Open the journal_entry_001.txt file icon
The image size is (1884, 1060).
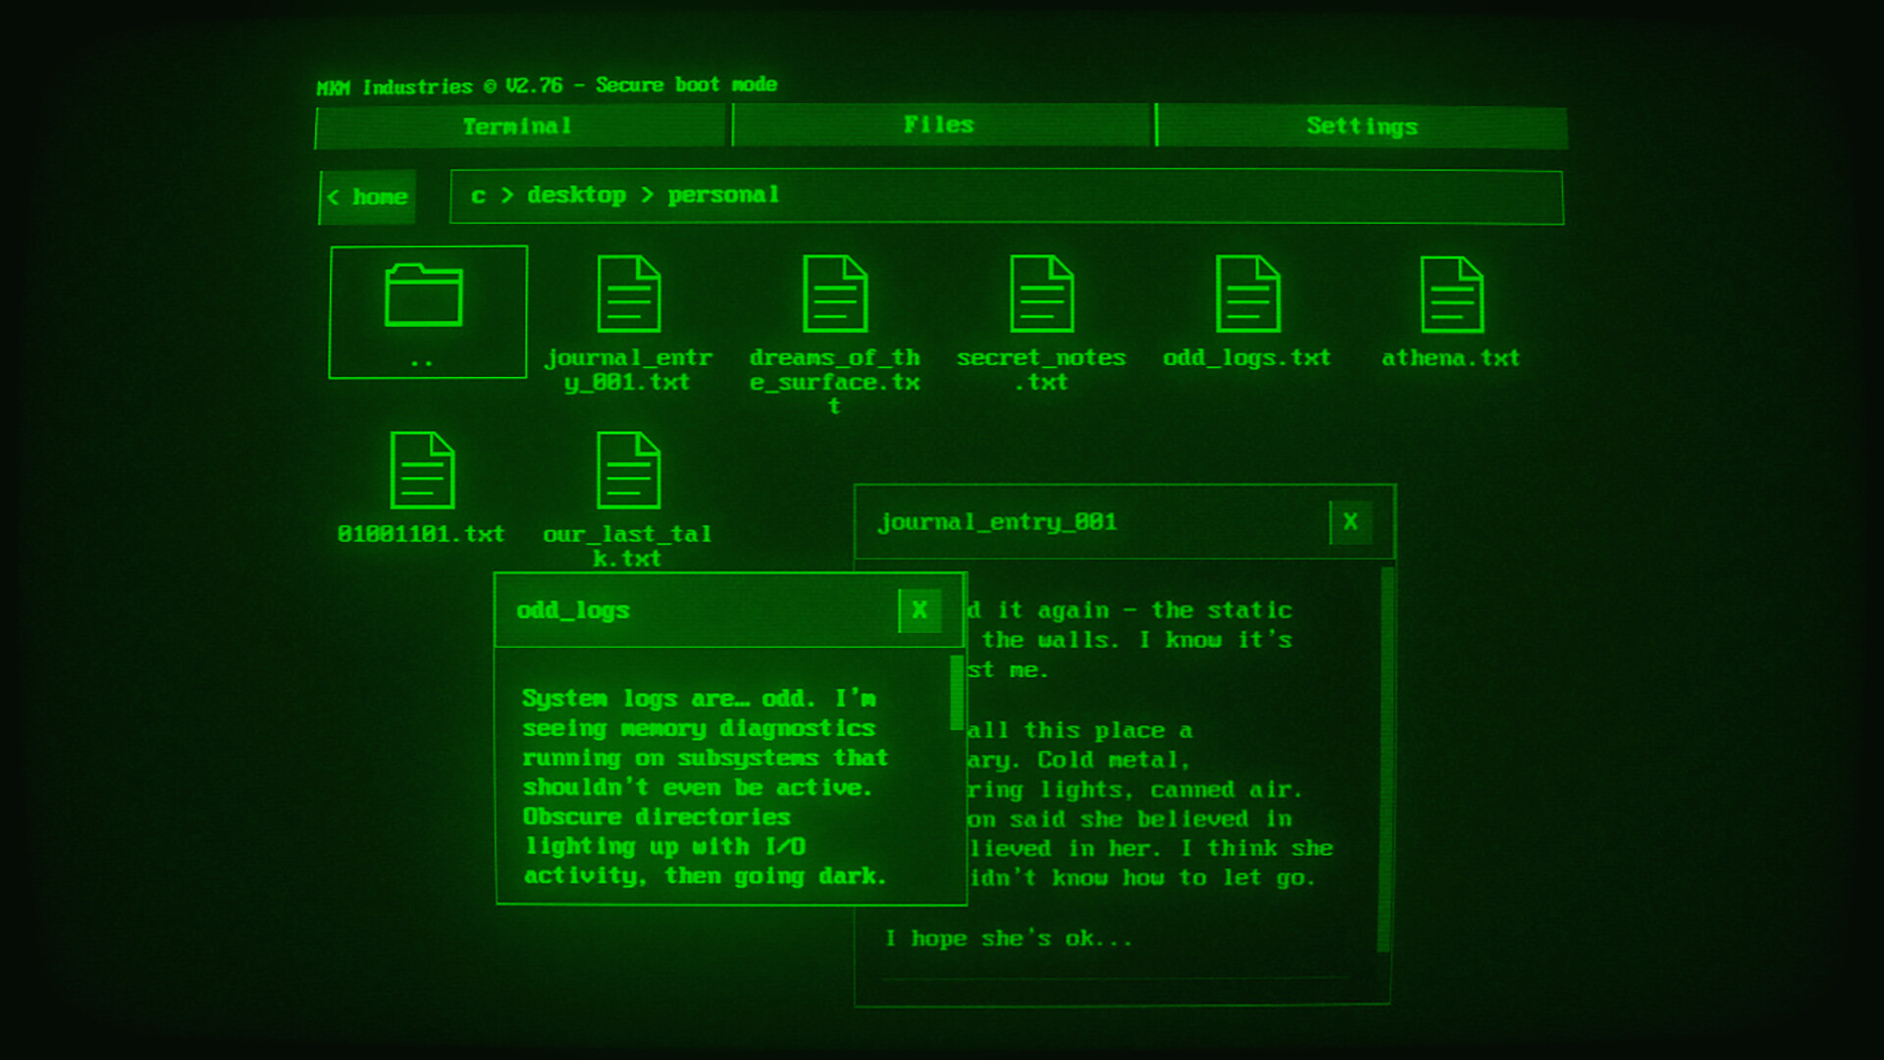(x=629, y=294)
